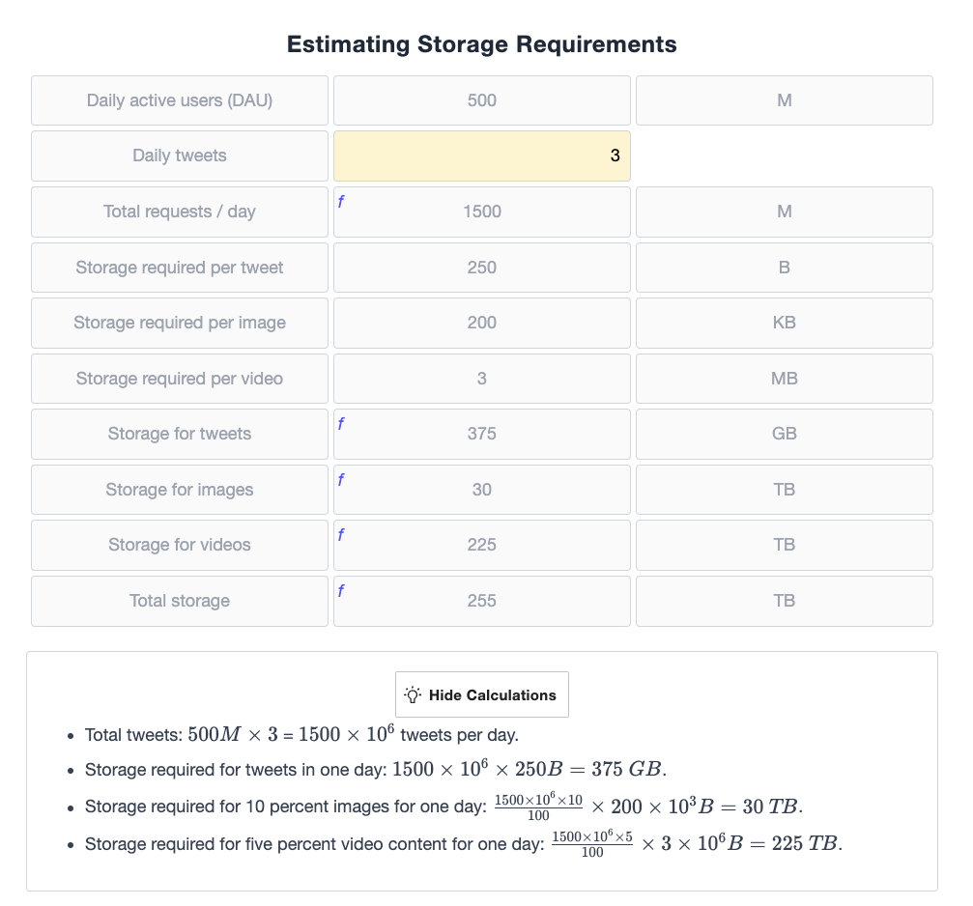The image size is (973, 906).
Task: Click the lightbulb icon on Hide Calculations
Action: click(413, 694)
